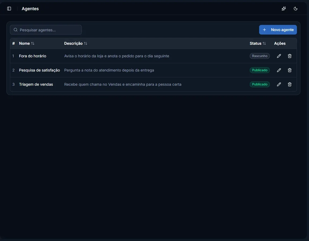Click the Agentes page title
The width and height of the screenshot is (309, 241).
[x=30, y=9]
